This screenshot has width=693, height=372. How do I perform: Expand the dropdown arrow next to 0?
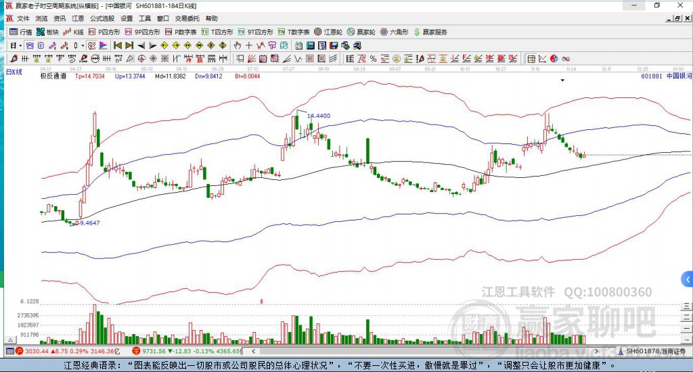83,45
